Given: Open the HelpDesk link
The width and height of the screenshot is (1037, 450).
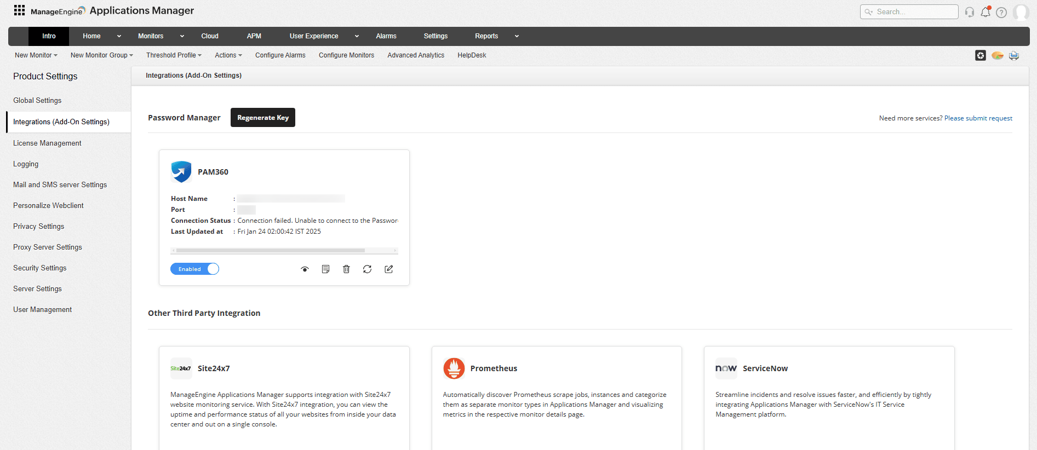Looking at the screenshot, I should (472, 55).
